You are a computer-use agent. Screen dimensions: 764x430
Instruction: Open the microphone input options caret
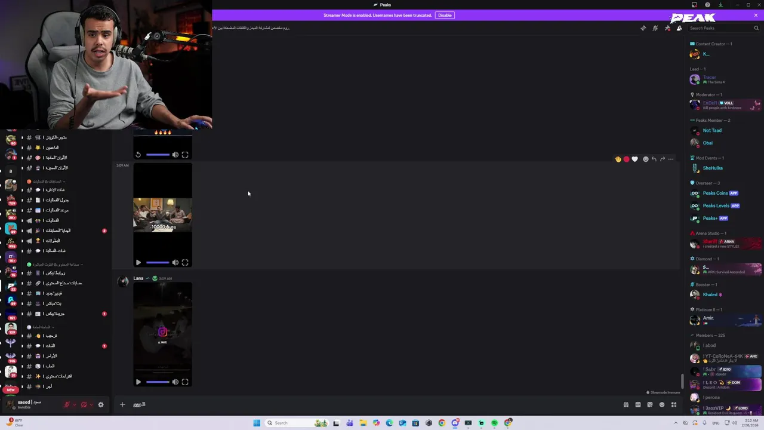pos(74,405)
